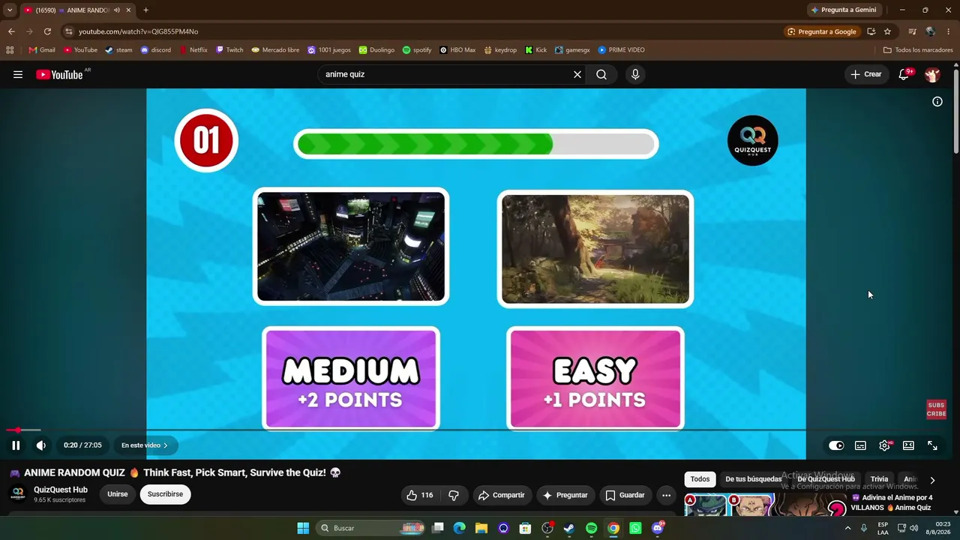Open the HBO Max bookmark
Viewport: 960px width, 540px height.
pos(457,50)
